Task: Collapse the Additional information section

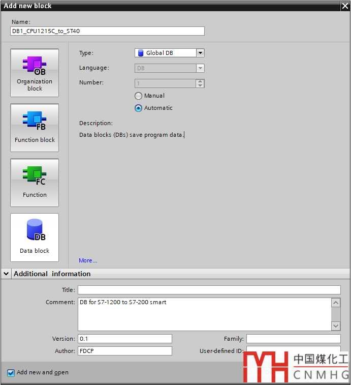Action: [6, 274]
